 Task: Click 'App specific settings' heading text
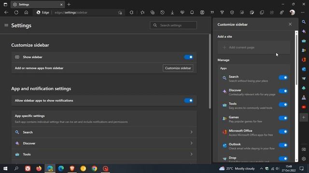tap(30, 116)
